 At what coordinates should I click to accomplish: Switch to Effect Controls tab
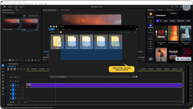[170, 10]
